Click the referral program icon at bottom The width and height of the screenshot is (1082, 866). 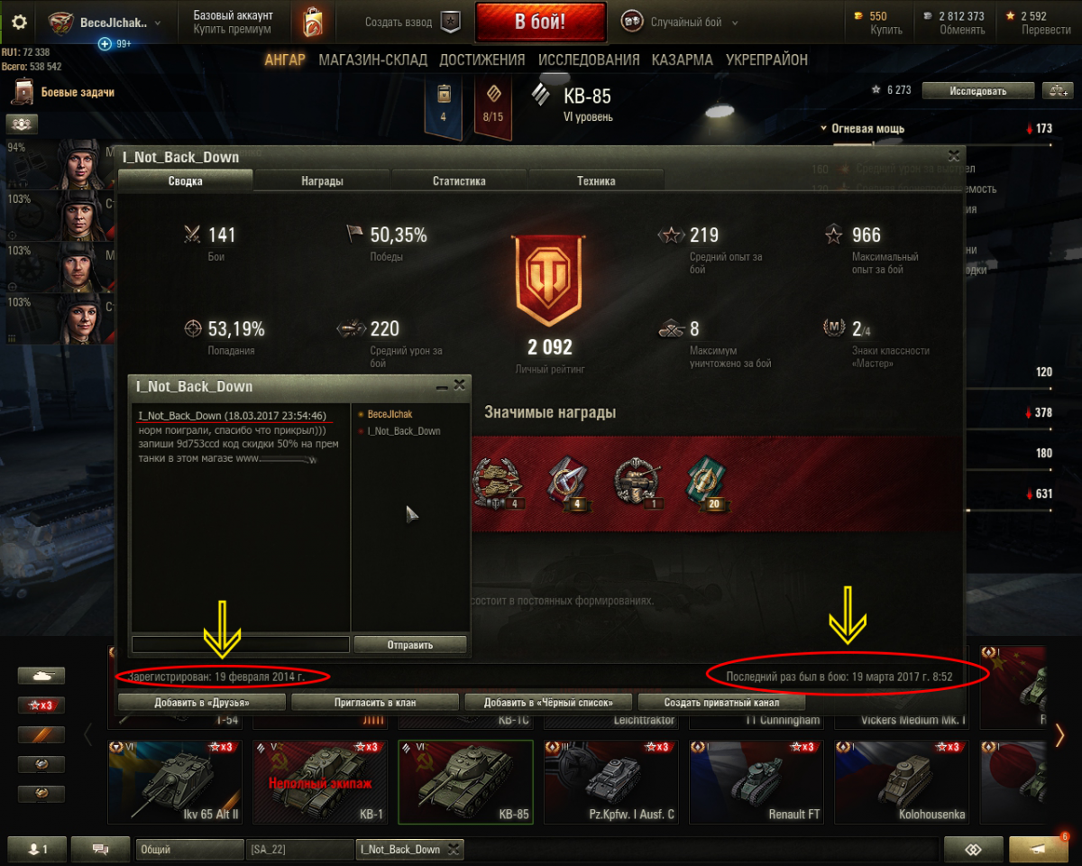pyautogui.click(x=972, y=850)
